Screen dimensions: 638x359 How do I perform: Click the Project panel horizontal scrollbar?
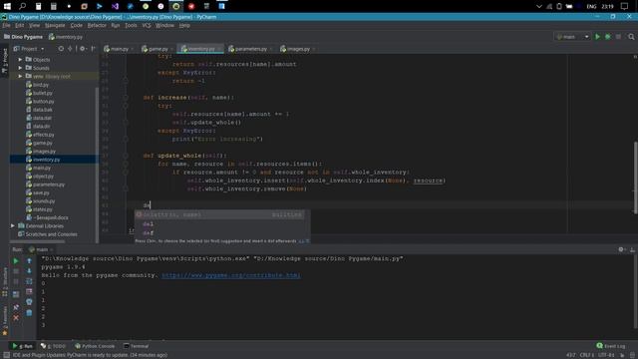pos(38,241)
